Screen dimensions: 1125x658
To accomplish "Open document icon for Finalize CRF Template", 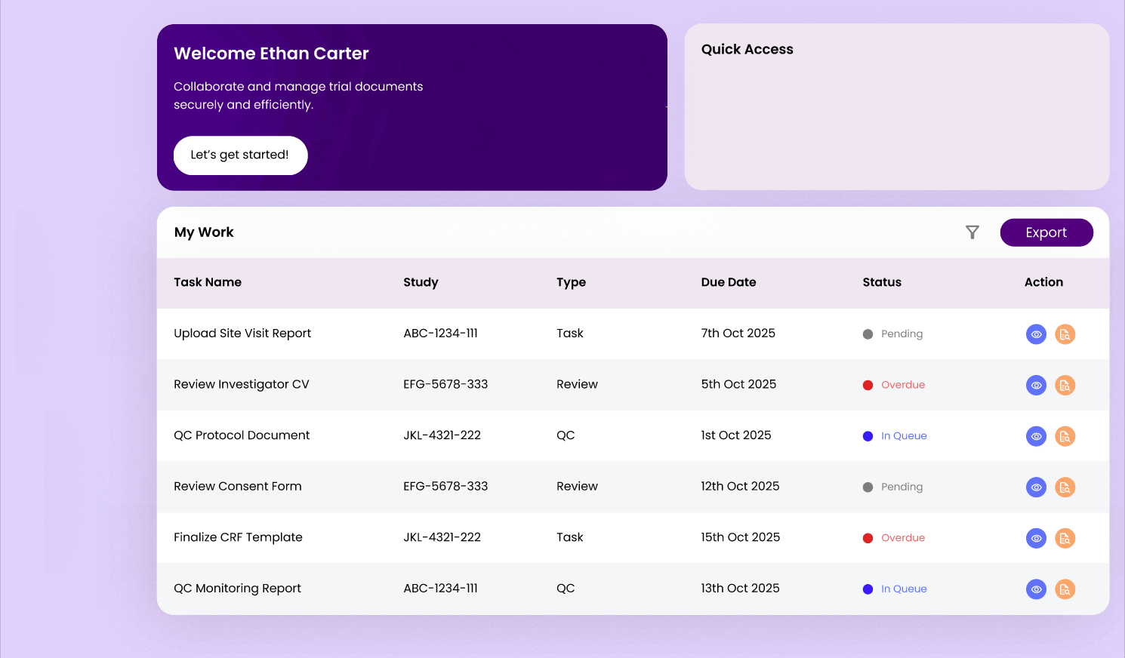I will [1065, 538].
